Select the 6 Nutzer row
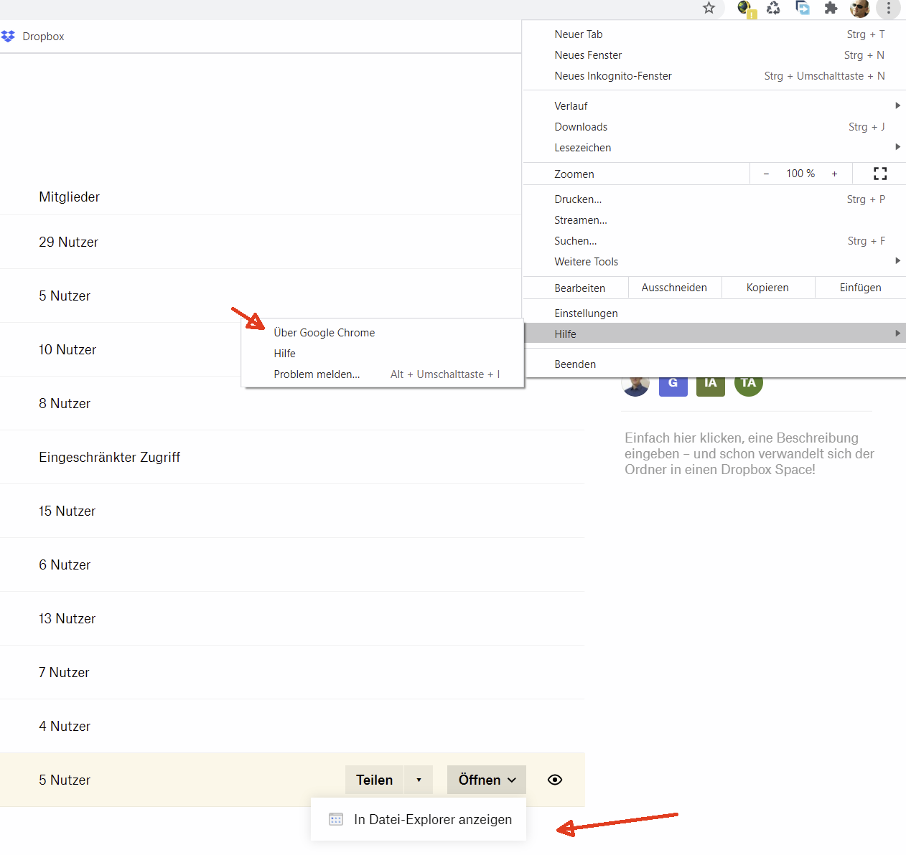Viewport: 906px width, 855px height. click(x=292, y=565)
